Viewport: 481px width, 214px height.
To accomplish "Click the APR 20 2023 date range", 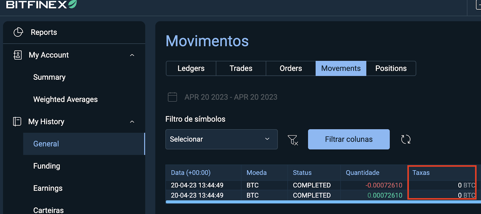I will [x=231, y=97].
